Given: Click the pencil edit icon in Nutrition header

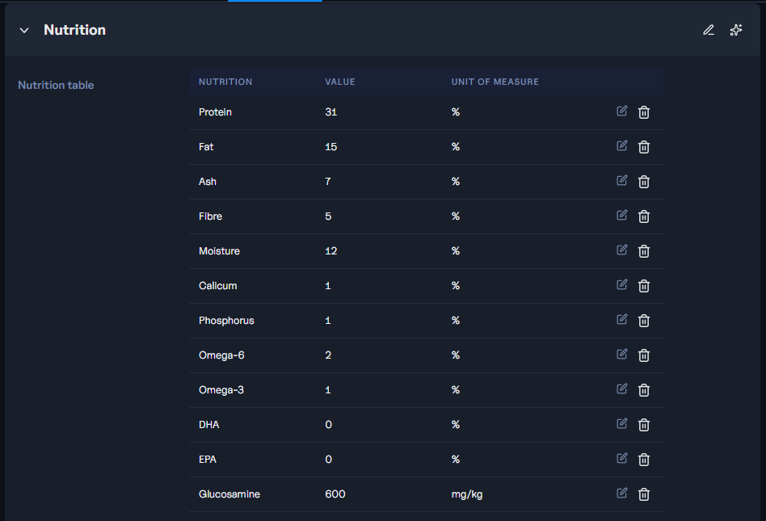Looking at the screenshot, I should click(709, 30).
